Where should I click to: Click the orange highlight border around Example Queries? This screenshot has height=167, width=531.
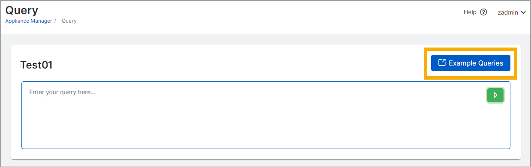471,49
